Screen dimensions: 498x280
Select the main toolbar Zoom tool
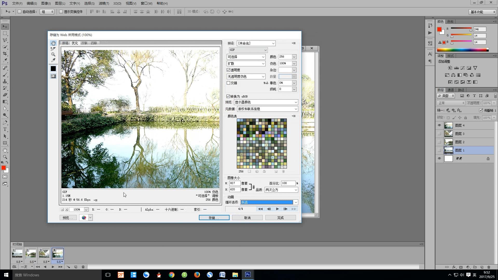5,157
